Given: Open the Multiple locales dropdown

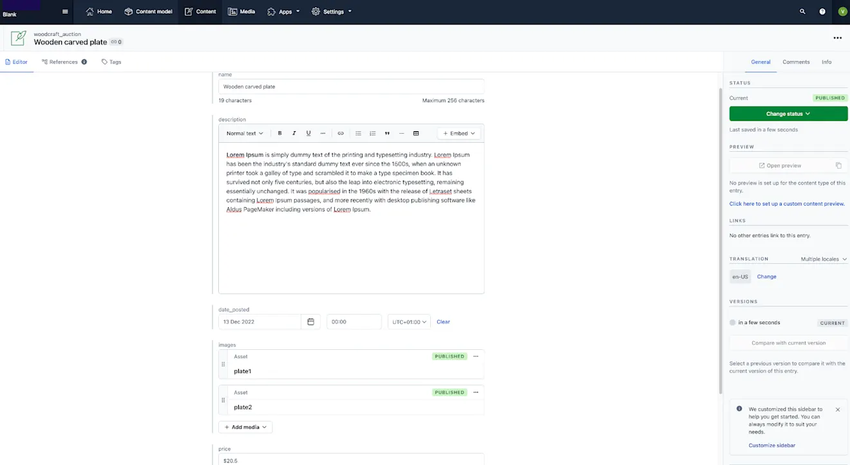Looking at the screenshot, I should click(824, 259).
